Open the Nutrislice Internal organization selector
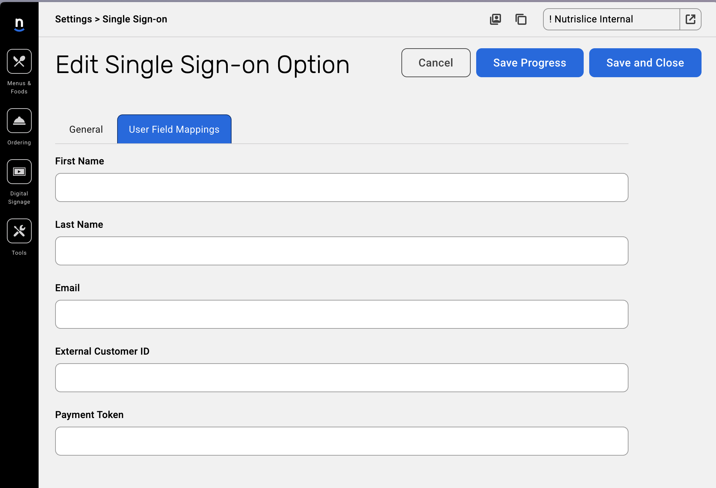This screenshot has width=716, height=488. point(611,19)
